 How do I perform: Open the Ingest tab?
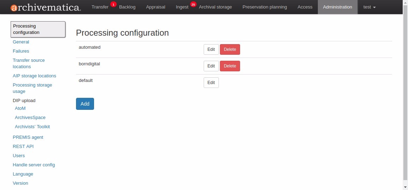pos(182,7)
